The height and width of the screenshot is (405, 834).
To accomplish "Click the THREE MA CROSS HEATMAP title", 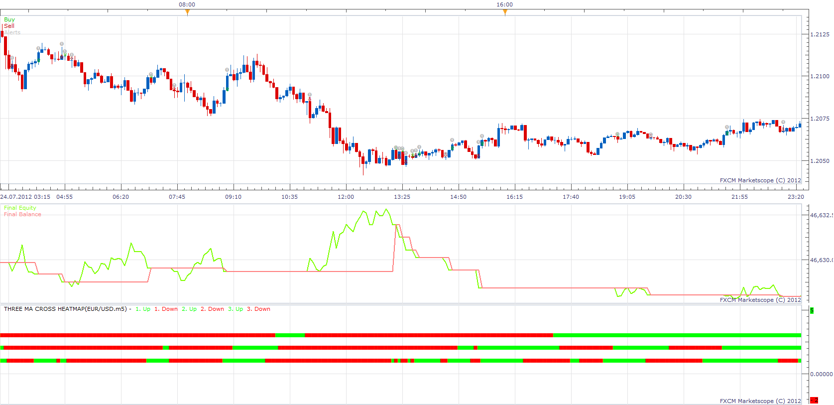I will [x=65, y=309].
